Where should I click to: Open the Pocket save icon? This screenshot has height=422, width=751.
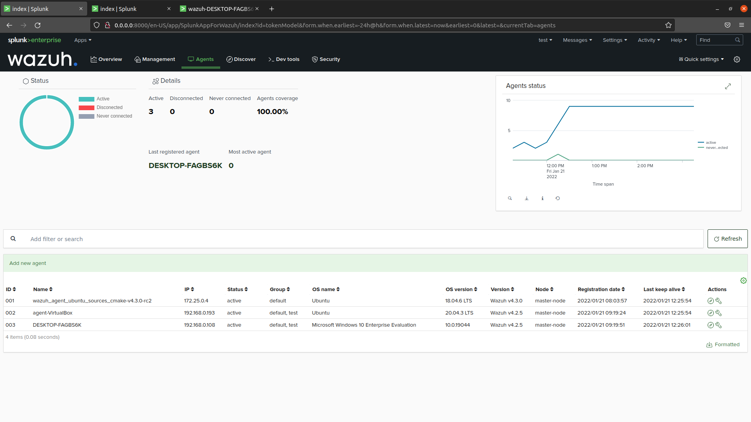[x=728, y=25]
